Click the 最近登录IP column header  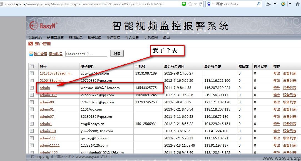point(213,67)
